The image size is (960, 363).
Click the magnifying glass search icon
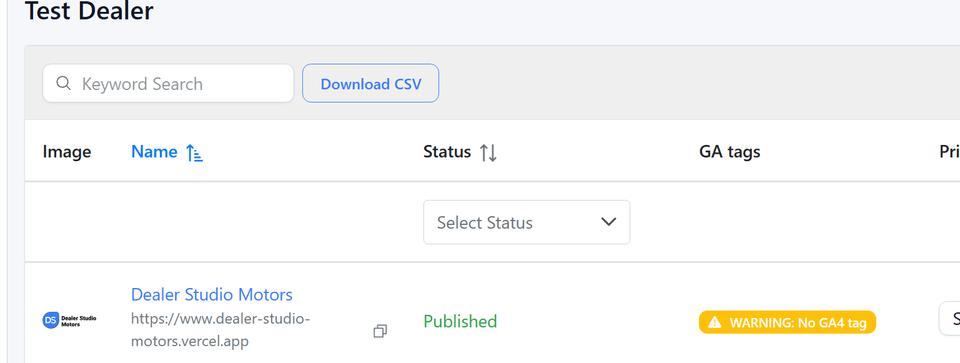63,83
